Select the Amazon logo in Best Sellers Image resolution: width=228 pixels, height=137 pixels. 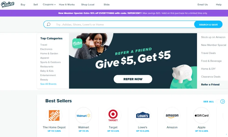[x=172, y=115]
